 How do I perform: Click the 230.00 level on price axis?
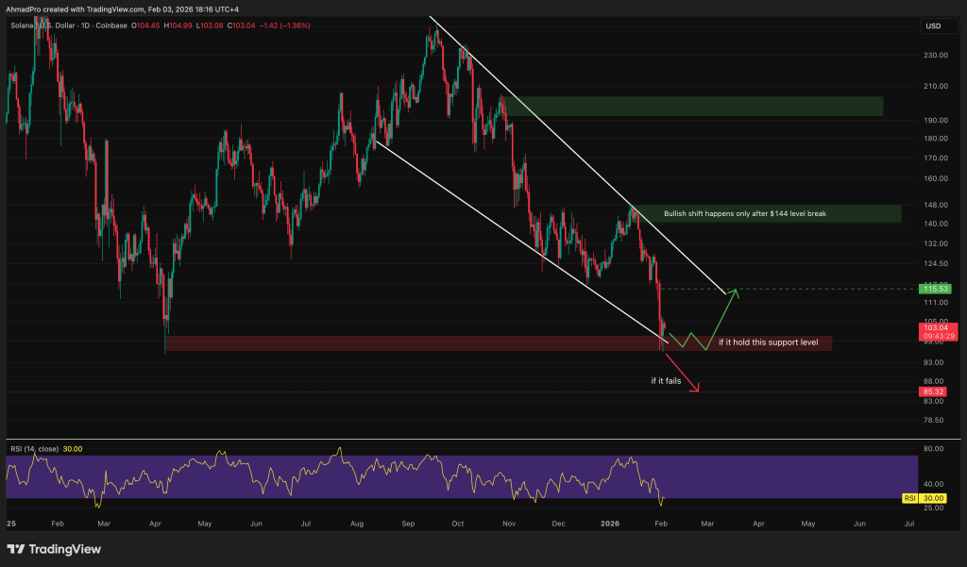coord(934,56)
